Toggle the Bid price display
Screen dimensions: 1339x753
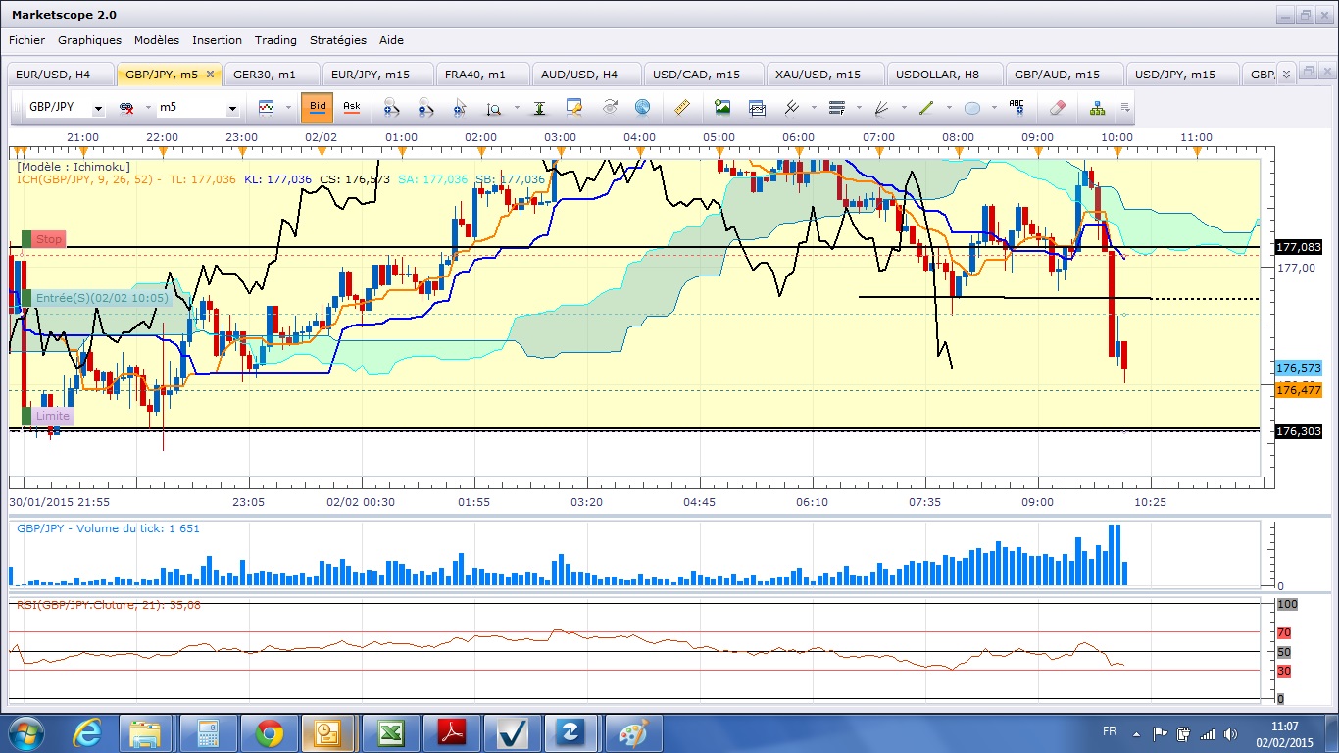317,107
